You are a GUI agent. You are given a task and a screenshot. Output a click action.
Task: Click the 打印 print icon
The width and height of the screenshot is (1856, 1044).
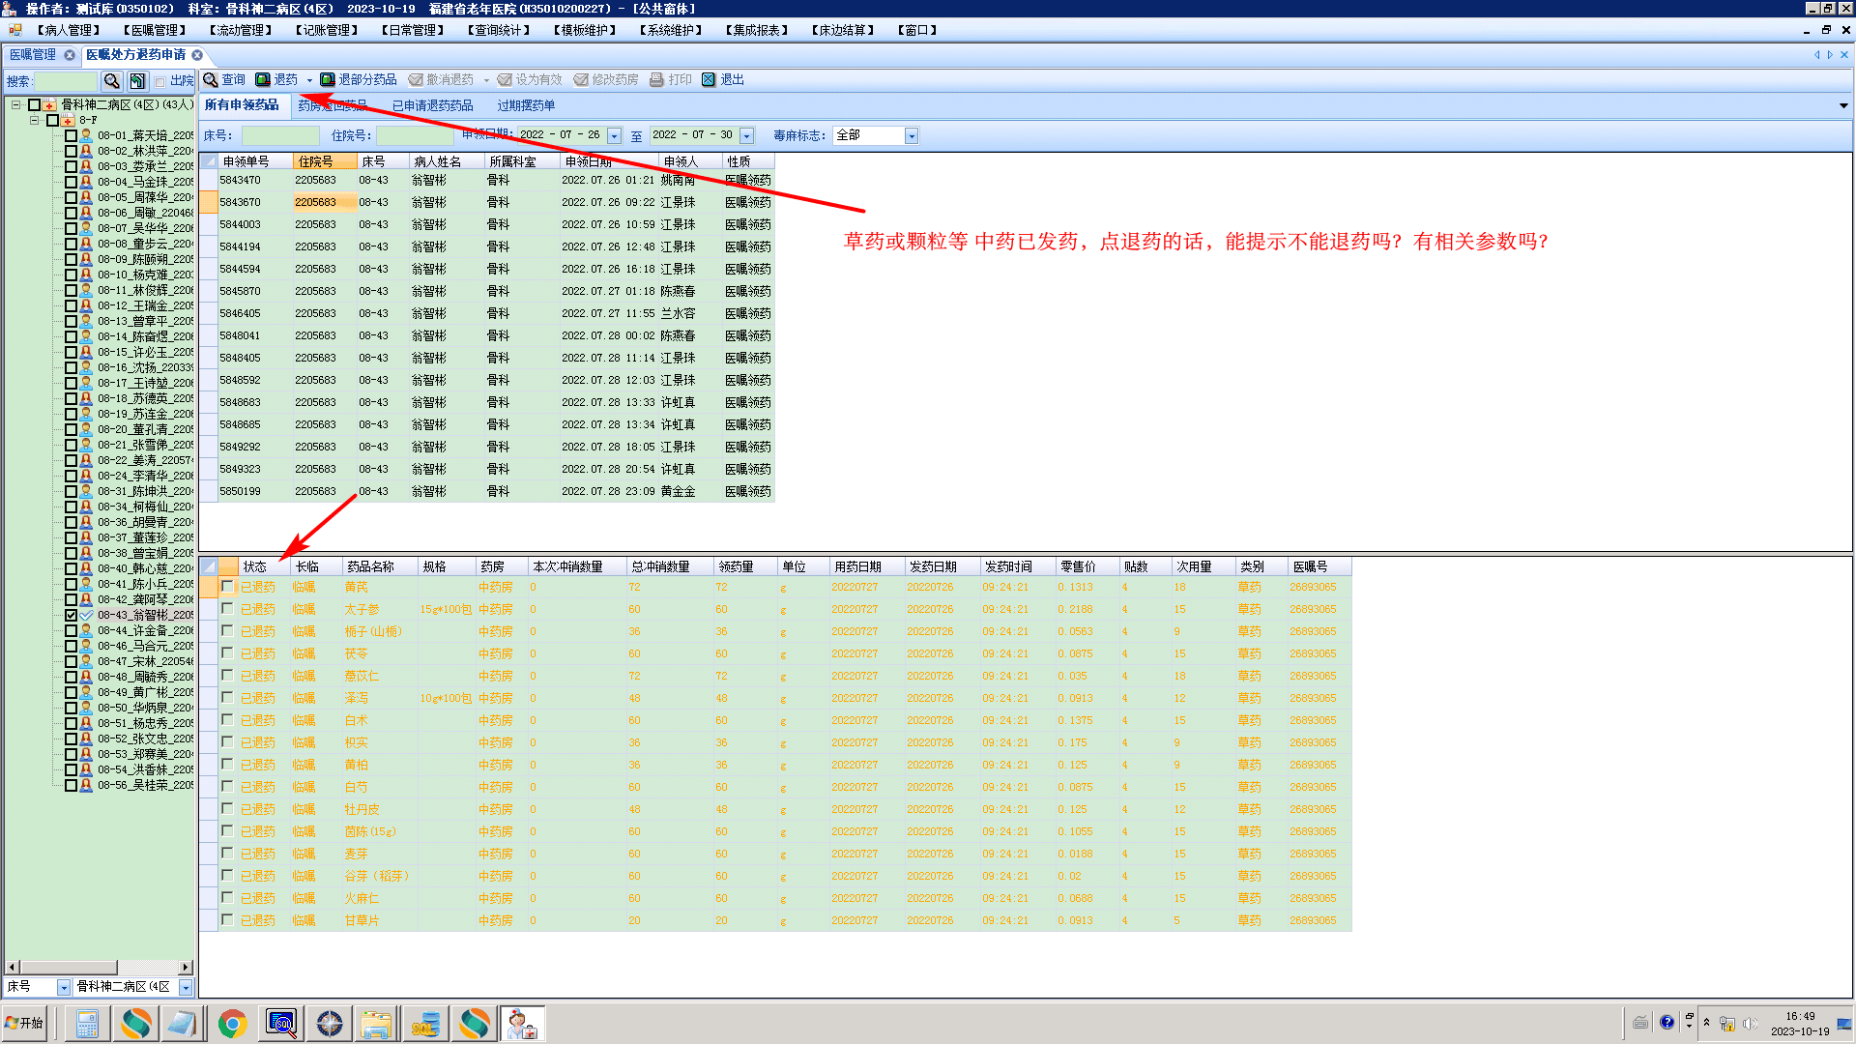[x=657, y=79]
